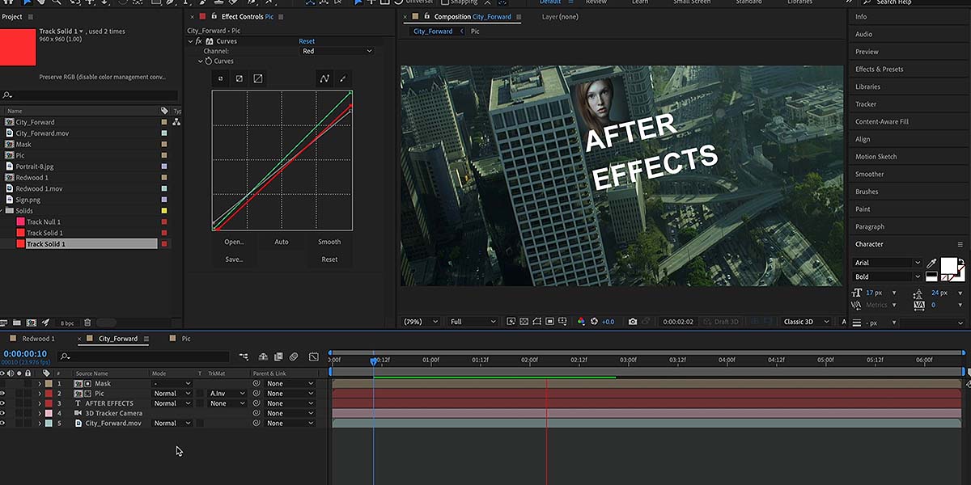Viewport: 971px width, 485px height.
Task: Click the Auto button under curves
Action: coord(282,242)
